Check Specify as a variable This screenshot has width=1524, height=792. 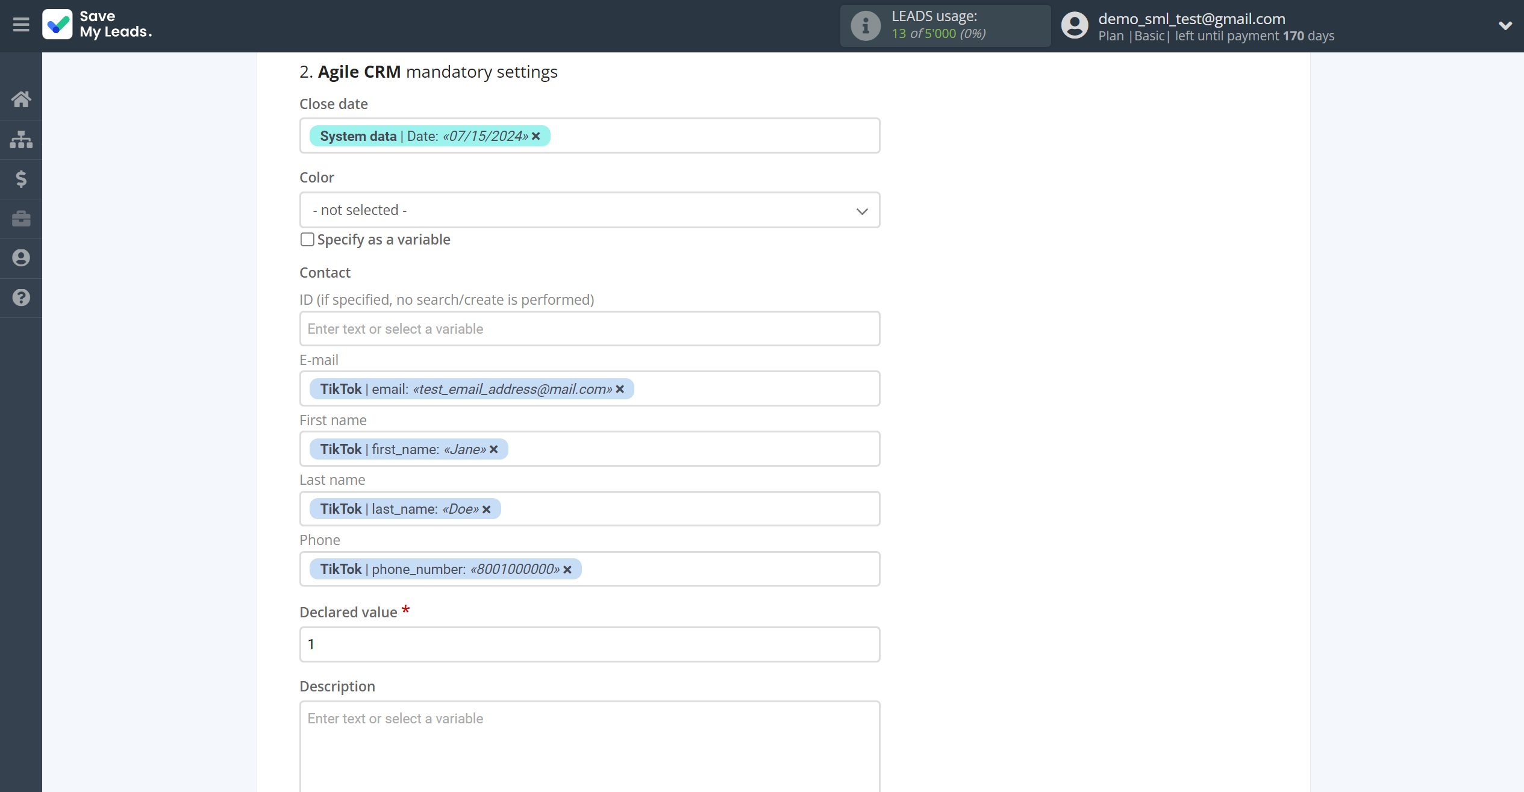click(307, 240)
